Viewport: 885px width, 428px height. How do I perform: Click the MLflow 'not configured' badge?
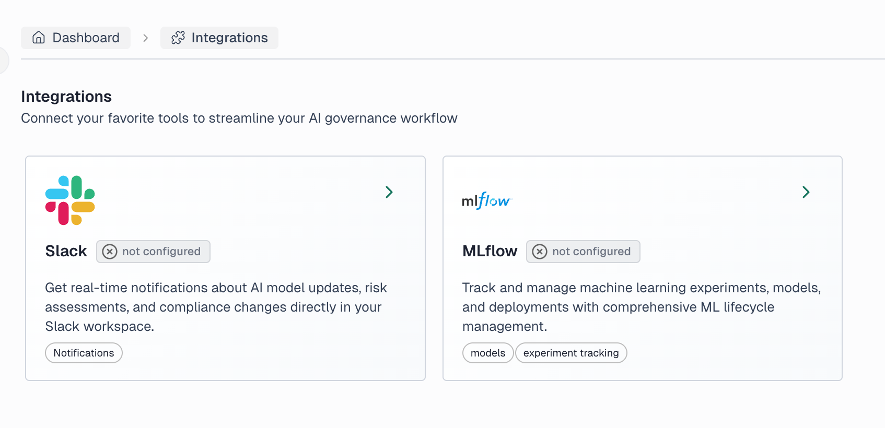583,252
